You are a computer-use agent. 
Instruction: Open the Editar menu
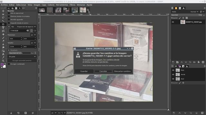coord(12,5)
